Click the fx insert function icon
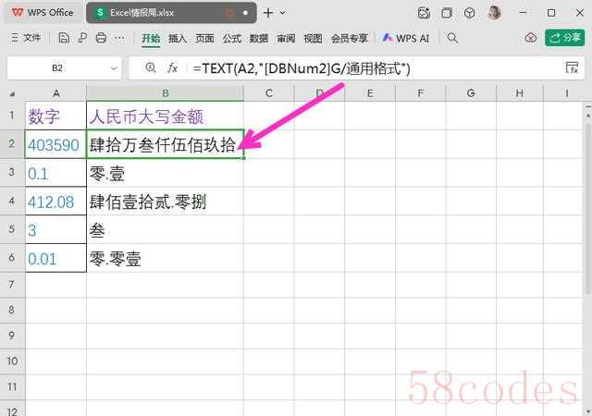592x416 pixels. 172,68
